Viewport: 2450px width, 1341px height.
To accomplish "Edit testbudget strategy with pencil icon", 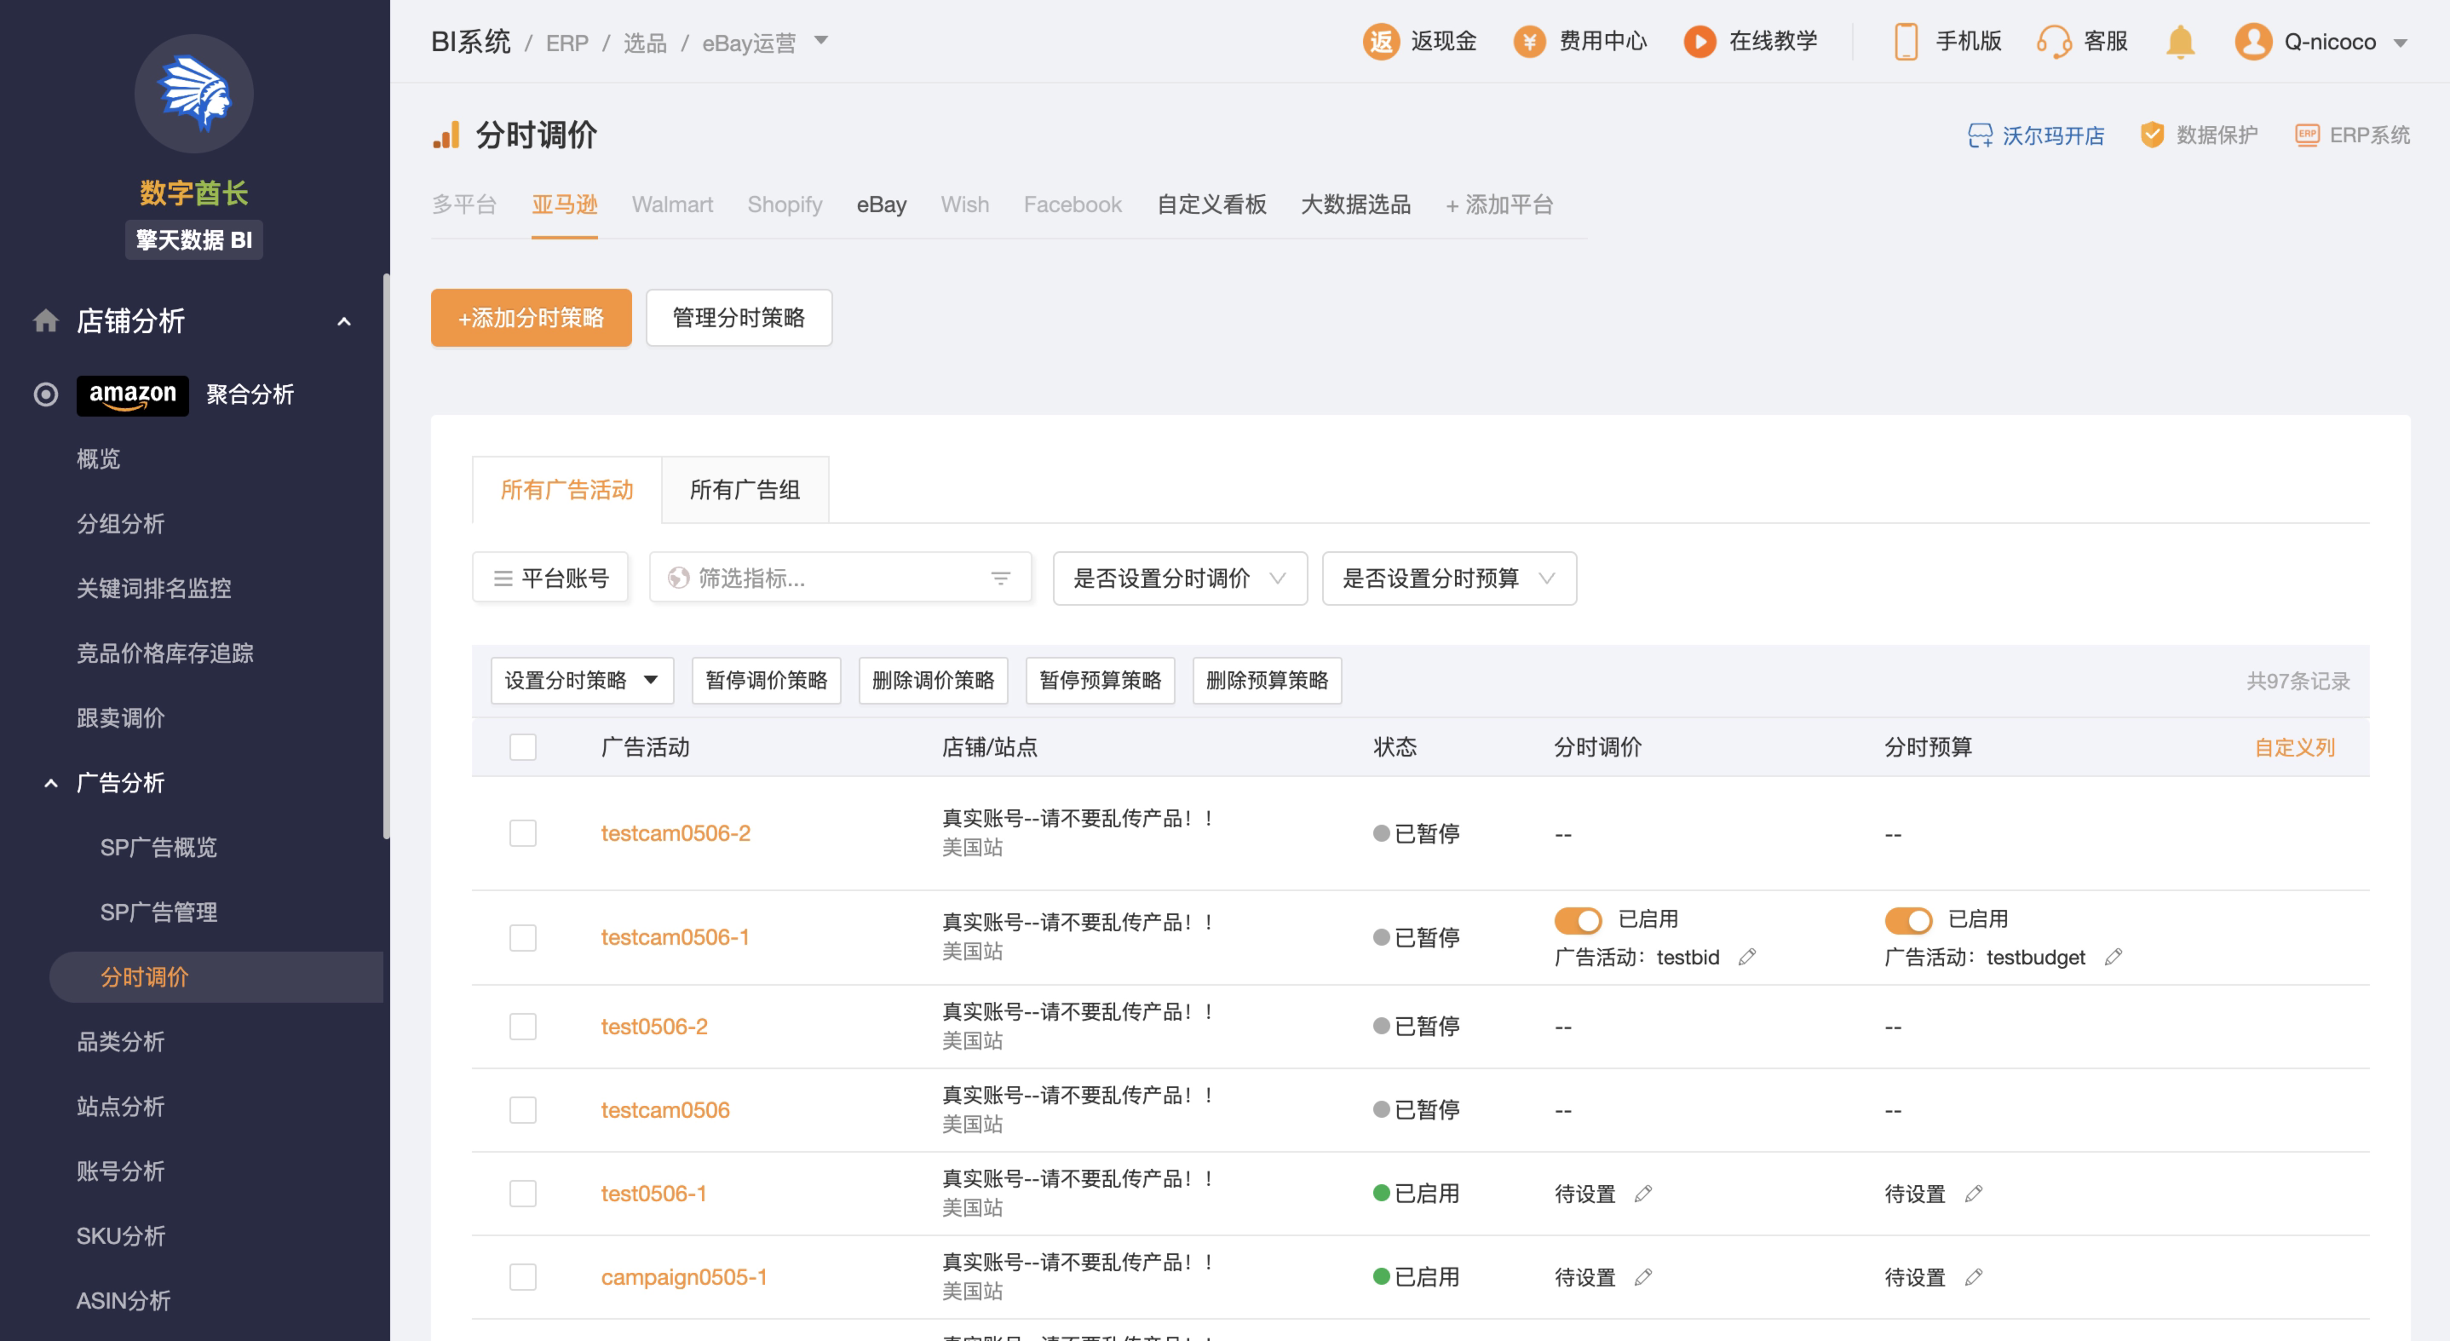I will click(2113, 957).
